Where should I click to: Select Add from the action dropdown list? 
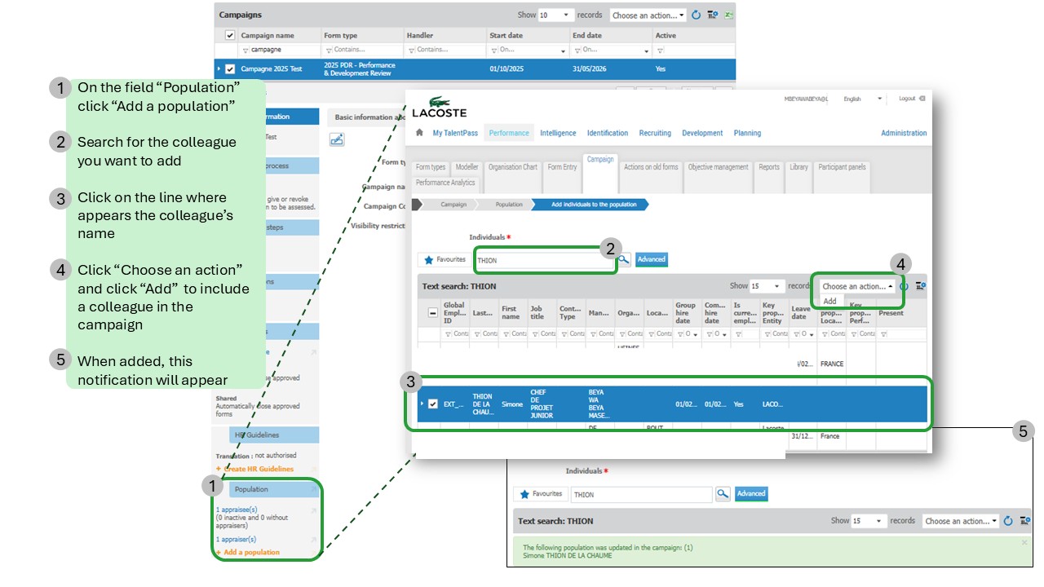point(829,301)
